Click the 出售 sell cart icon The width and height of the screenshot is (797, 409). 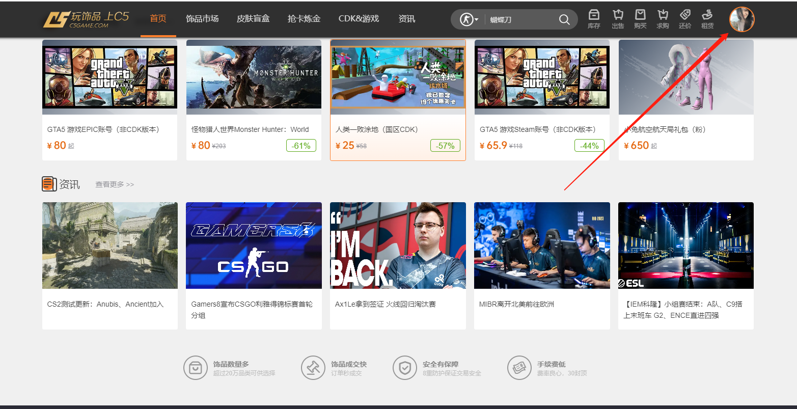(x=617, y=19)
